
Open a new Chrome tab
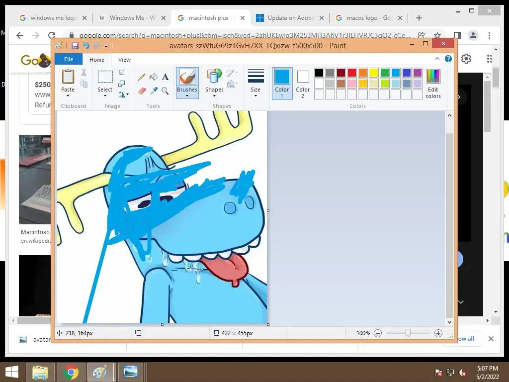click(419, 18)
